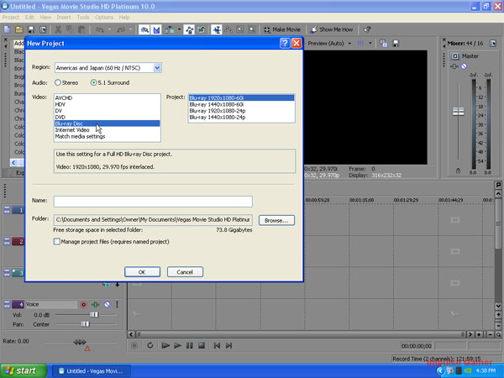Click the What's This help pointer icon

367,30
